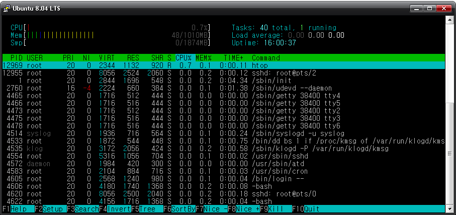Click the PuTTY icon in title bar
Image resolution: width=456 pixels, height=215 pixels.
click(x=7, y=9)
